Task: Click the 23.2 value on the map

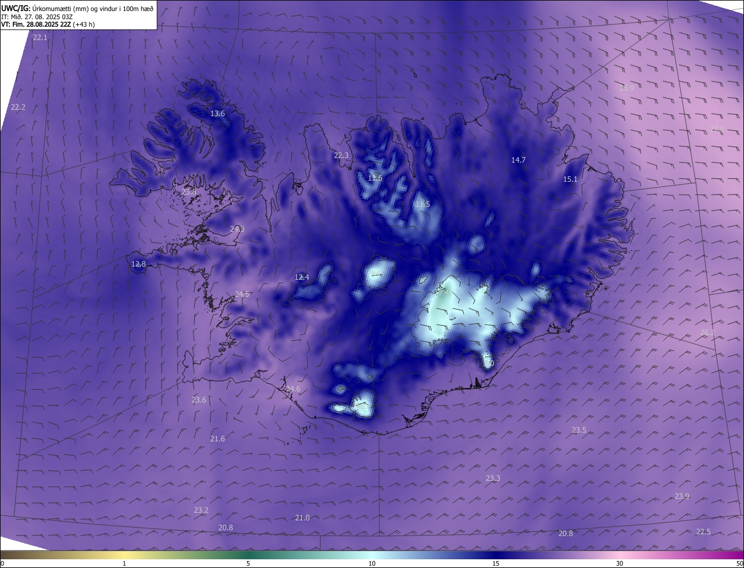Action: pyautogui.click(x=201, y=511)
